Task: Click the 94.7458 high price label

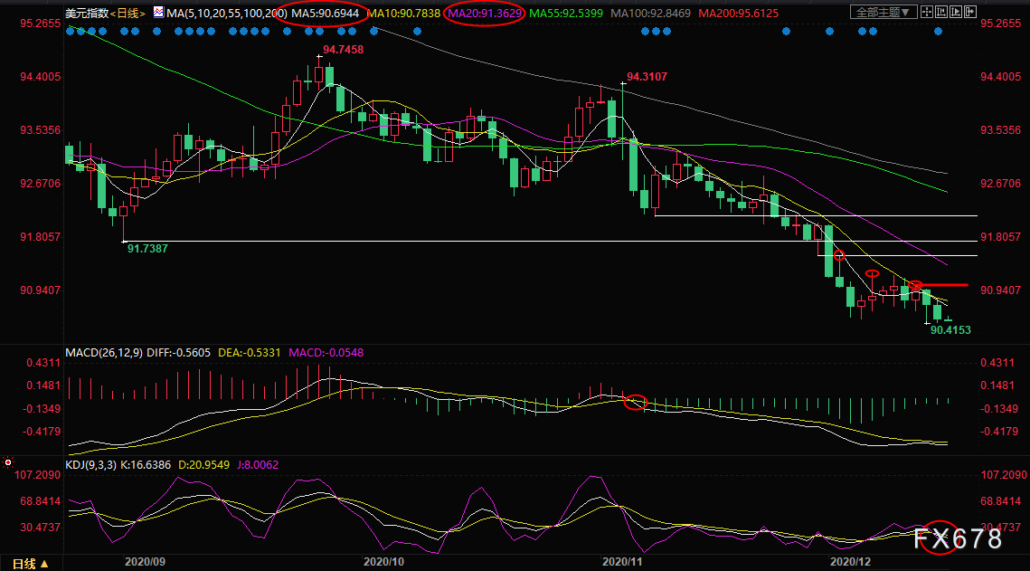Action: [x=342, y=50]
